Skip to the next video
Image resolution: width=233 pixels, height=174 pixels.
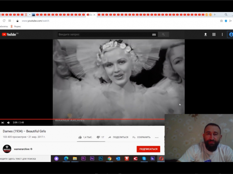(x=3, y=123)
